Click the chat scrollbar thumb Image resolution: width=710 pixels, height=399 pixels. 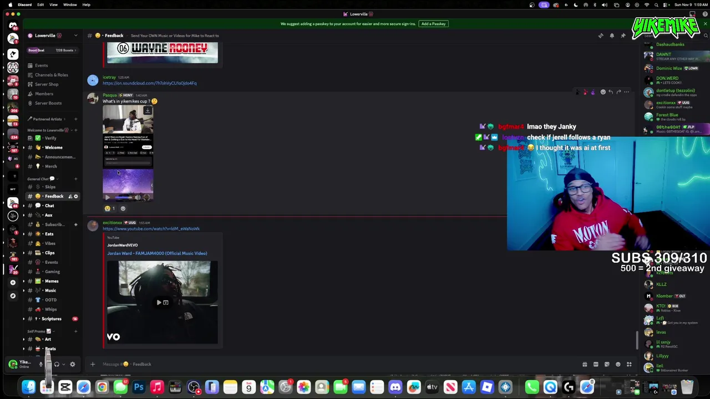[637, 340]
